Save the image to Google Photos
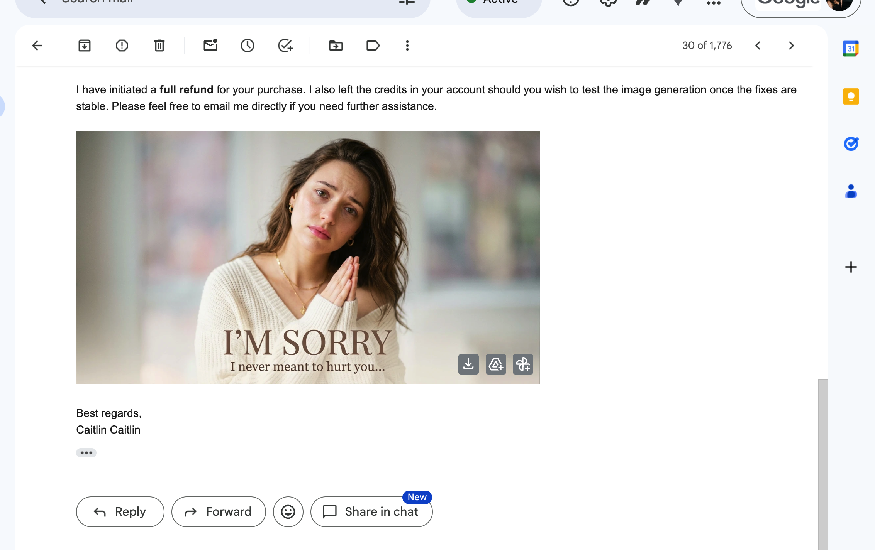 (523, 364)
